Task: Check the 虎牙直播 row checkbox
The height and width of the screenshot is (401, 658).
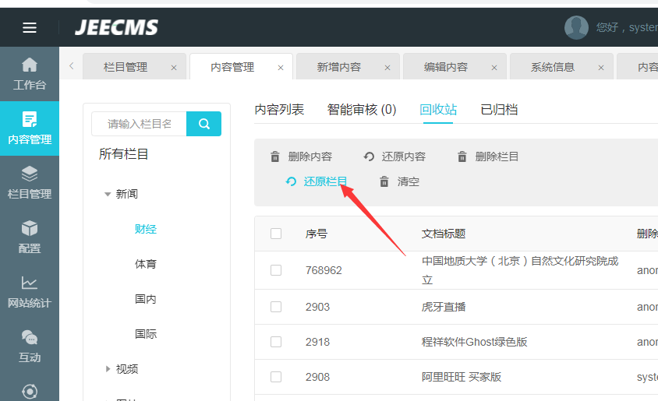Action: [x=276, y=307]
